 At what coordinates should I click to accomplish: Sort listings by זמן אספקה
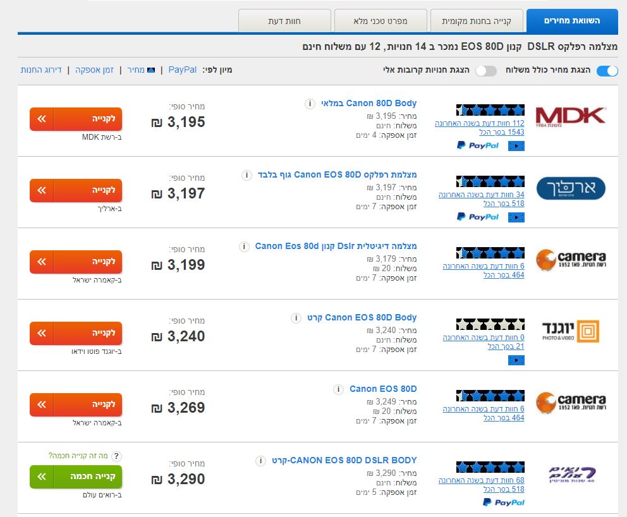[94, 70]
